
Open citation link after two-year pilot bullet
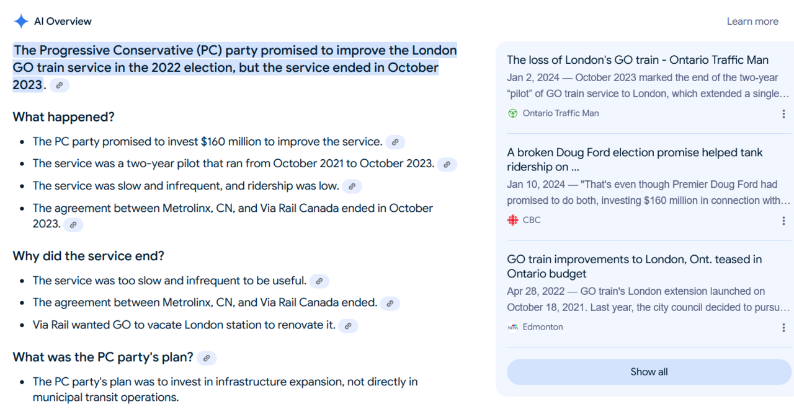tap(447, 164)
